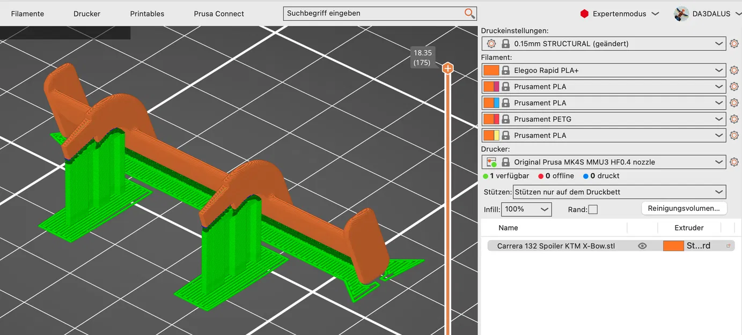The height and width of the screenshot is (335, 742).
Task: Open print settings editor gear beside 0.15mm STRUCTURAL
Action: point(734,43)
